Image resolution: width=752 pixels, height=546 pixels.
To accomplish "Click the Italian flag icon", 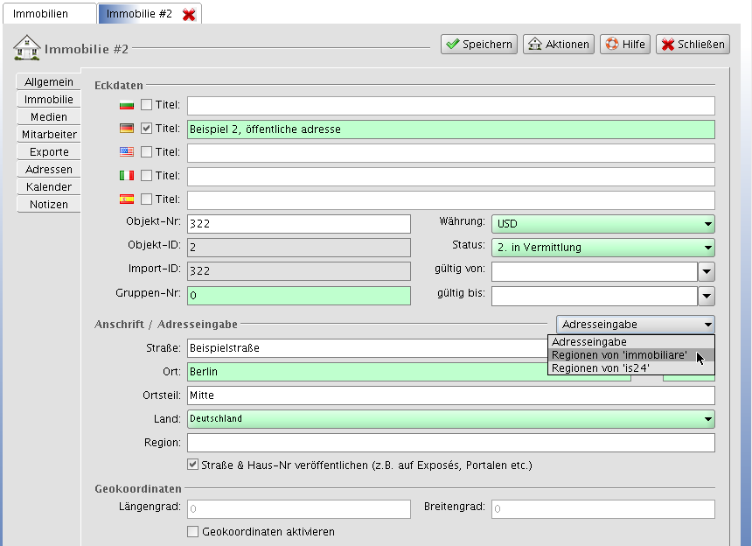I will [x=127, y=176].
